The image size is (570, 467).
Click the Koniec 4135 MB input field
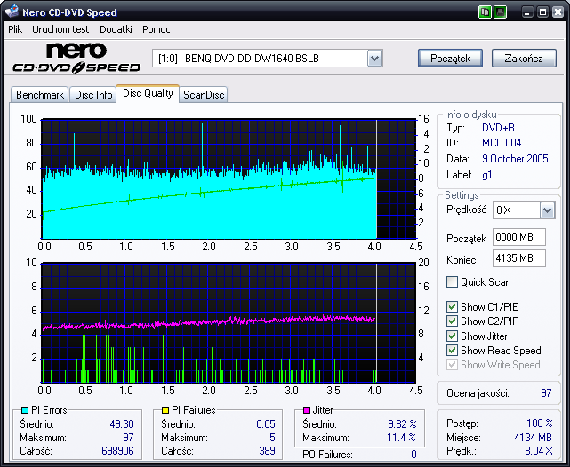pyautogui.click(x=519, y=258)
